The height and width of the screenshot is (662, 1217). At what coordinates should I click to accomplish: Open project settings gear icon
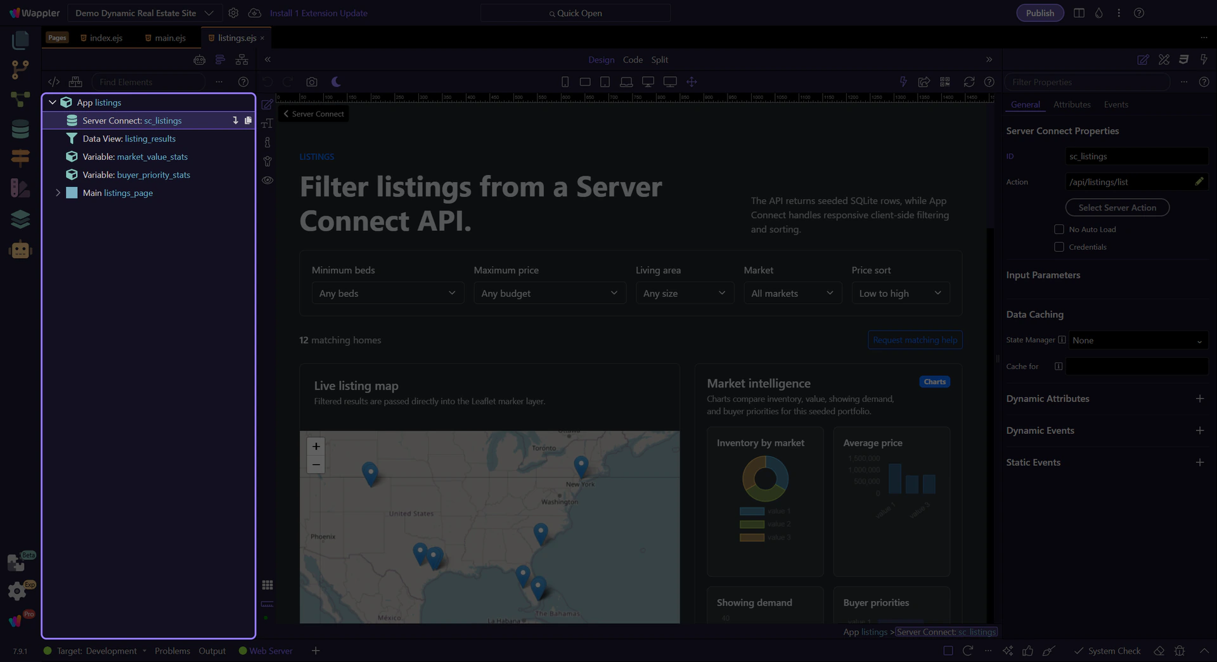click(233, 13)
